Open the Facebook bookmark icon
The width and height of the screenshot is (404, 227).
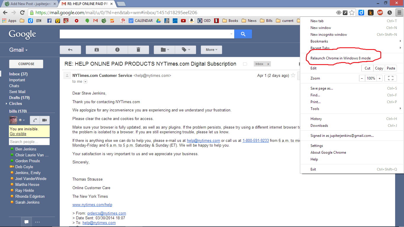(x=49, y=21)
